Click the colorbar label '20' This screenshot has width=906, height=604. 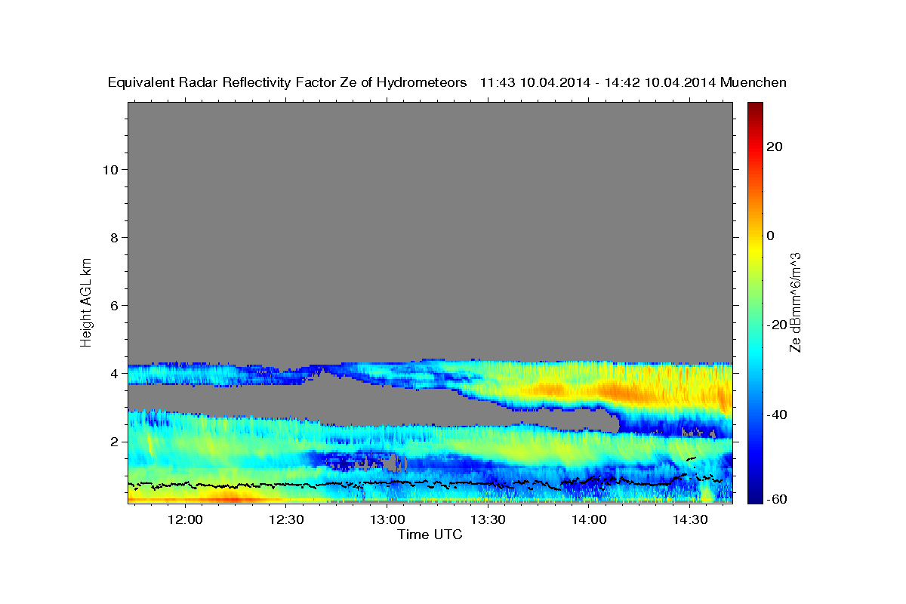coord(775,146)
